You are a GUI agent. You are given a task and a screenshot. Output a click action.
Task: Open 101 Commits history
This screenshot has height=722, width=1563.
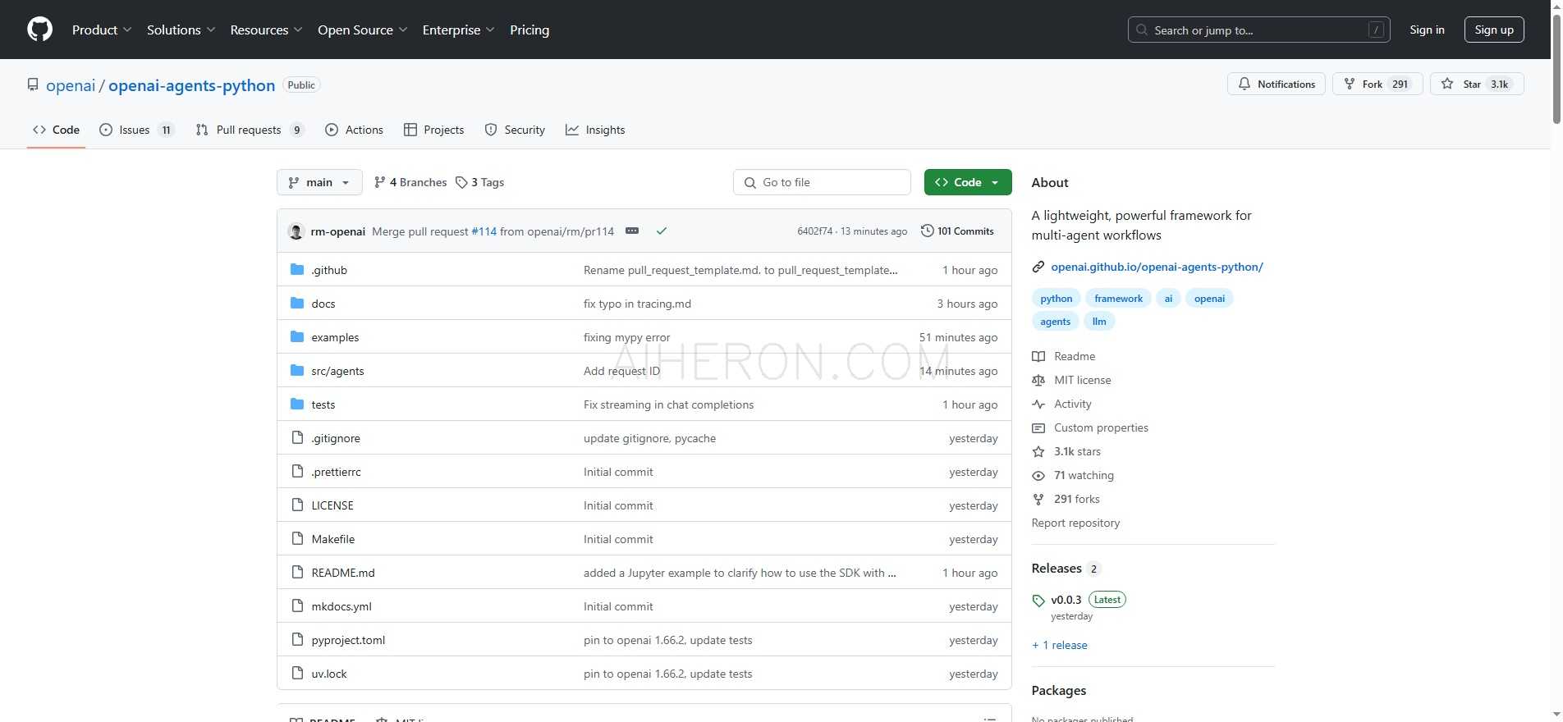[957, 231]
